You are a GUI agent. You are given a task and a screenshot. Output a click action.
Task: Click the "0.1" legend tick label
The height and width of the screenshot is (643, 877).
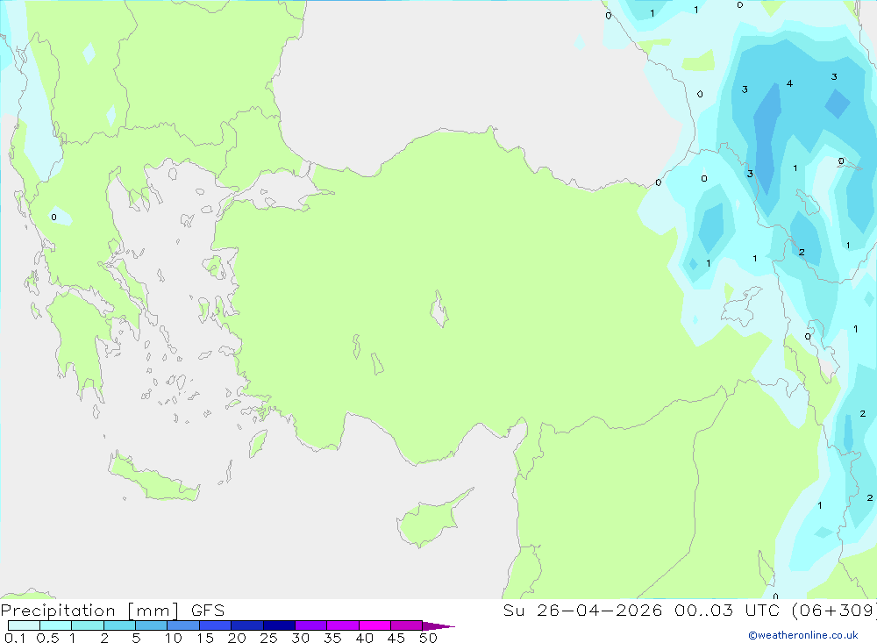pyautogui.click(x=15, y=638)
